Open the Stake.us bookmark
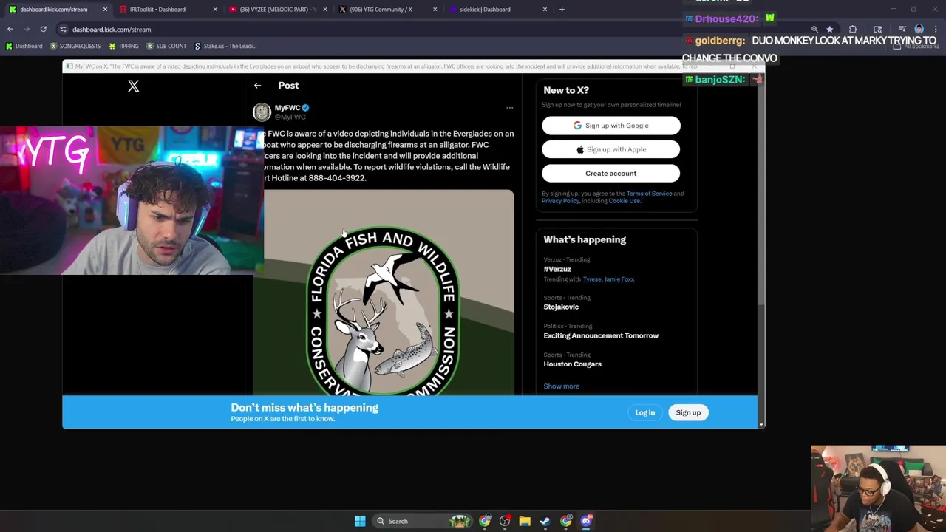The width and height of the screenshot is (946, 532). (225, 46)
